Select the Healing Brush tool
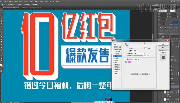Image resolution: width=180 pixels, height=103 pixels. [1, 26]
